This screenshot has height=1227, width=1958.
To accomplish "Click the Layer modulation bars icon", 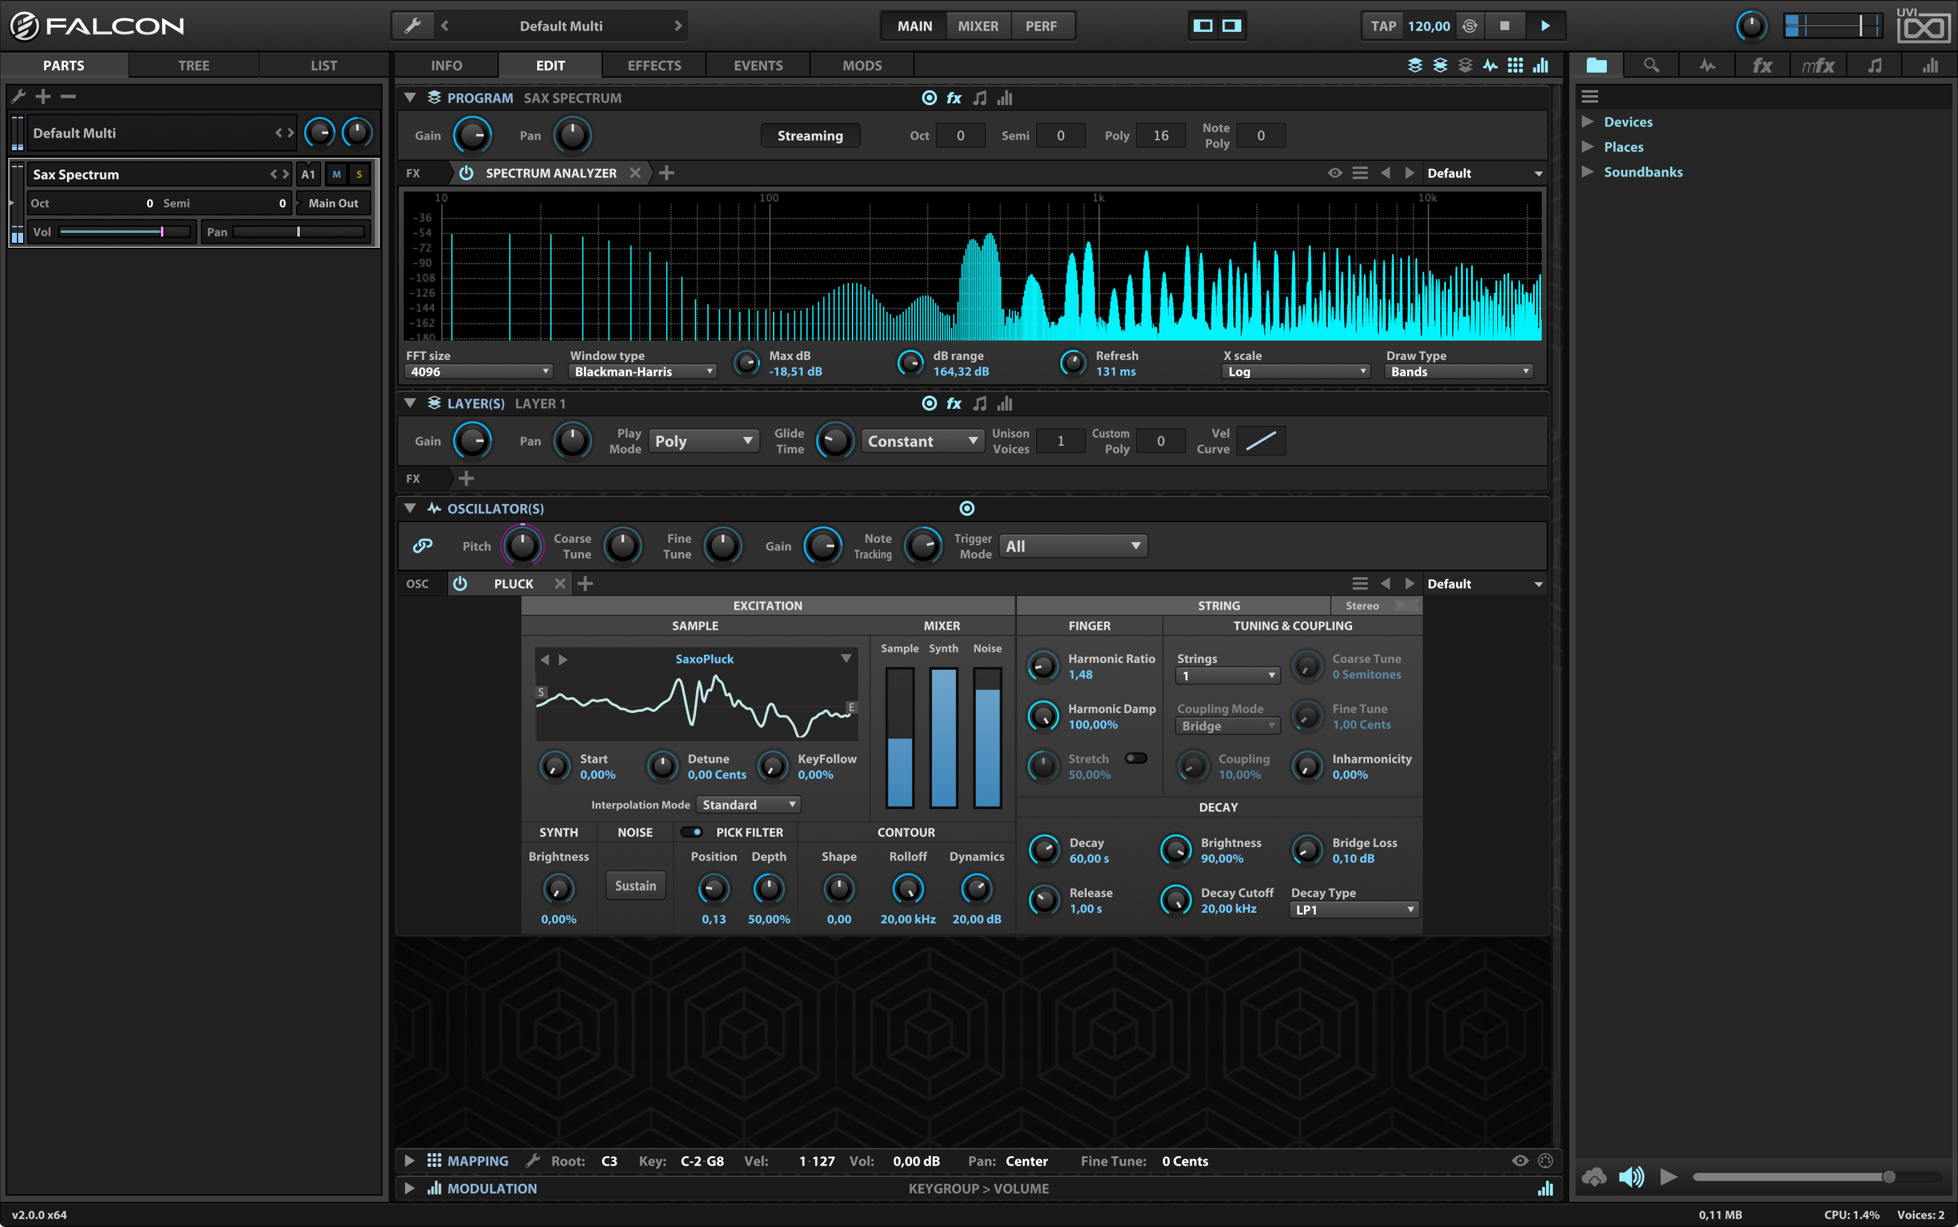I will pyautogui.click(x=1005, y=403).
